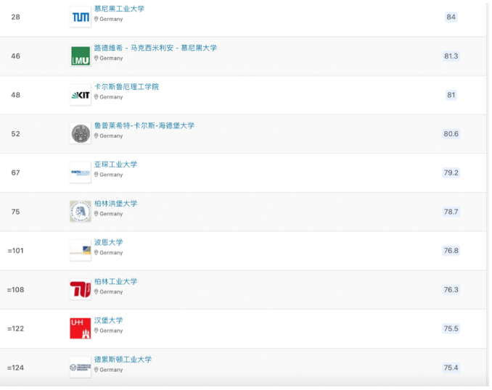
Task: Click the score 81 badge
Action: [x=451, y=95]
